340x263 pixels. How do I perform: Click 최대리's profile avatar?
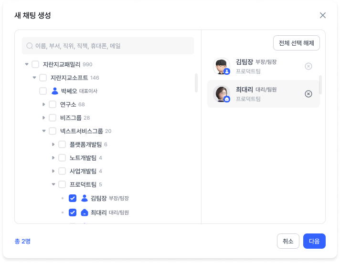[x=222, y=94]
